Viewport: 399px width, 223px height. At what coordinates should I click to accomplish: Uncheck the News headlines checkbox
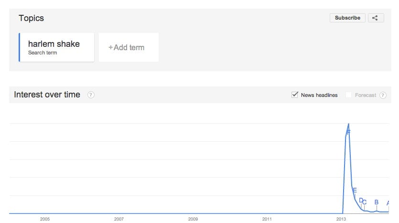(295, 95)
